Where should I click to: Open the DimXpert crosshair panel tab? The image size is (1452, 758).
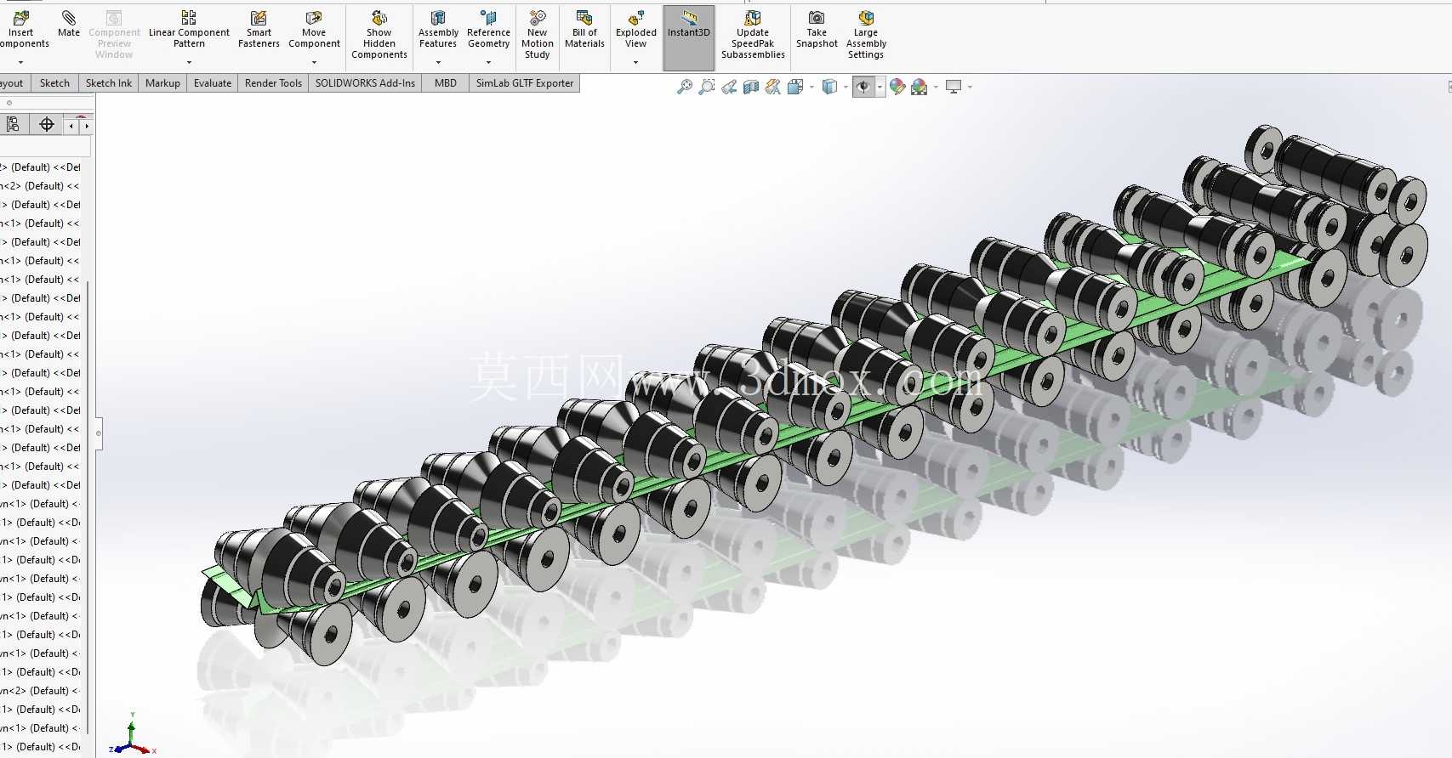(x=47, y=125)
